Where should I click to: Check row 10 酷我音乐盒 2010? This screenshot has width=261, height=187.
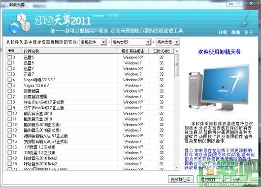pyautogui.click(x=10, y=113)
